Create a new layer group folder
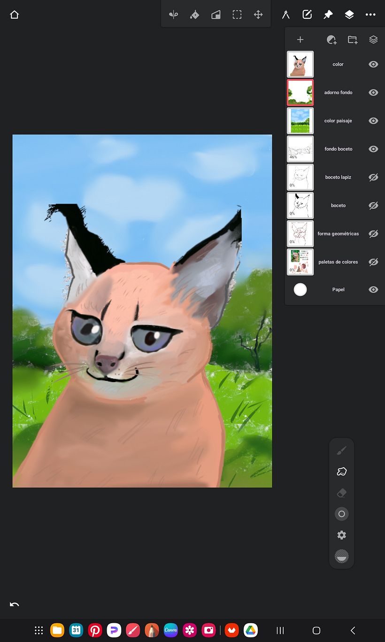 click(x=353, y=40)
